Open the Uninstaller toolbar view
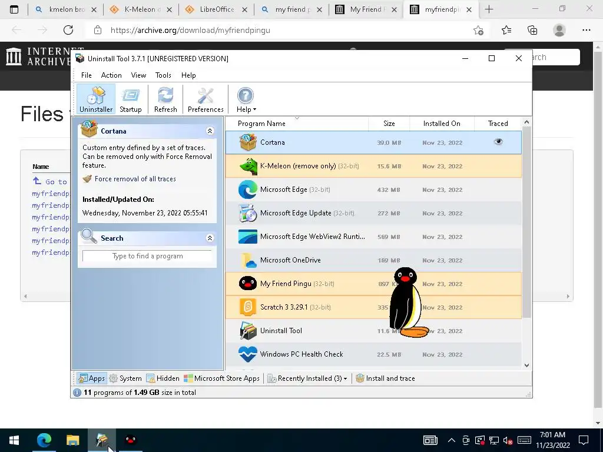This screenshot has height=452, width=603. (x=96, y=99)
